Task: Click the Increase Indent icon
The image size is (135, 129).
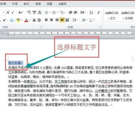Action: [x=75, y=13]
